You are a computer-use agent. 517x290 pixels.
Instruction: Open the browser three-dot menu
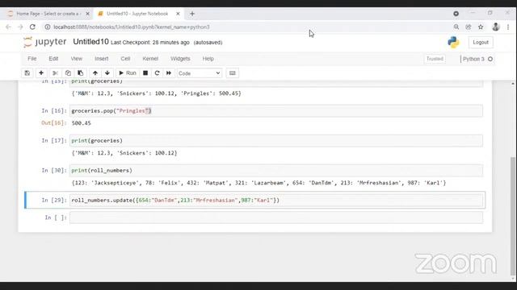(508, 27)
